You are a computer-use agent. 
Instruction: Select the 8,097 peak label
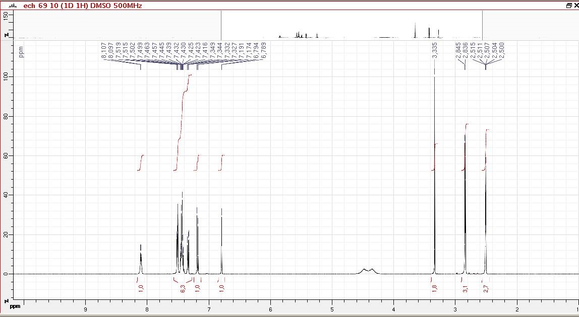pyautogui.click(x=110, y=50)
